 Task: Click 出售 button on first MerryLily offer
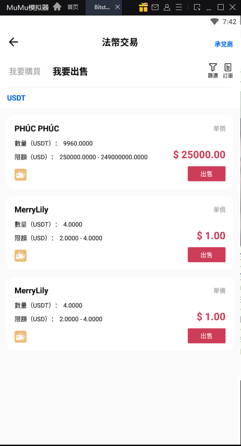tap(207, 255)
